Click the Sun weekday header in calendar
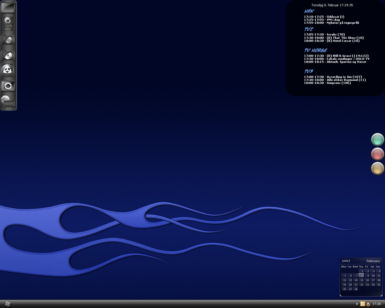Viewport: 385px width, 308px height. 378,266
